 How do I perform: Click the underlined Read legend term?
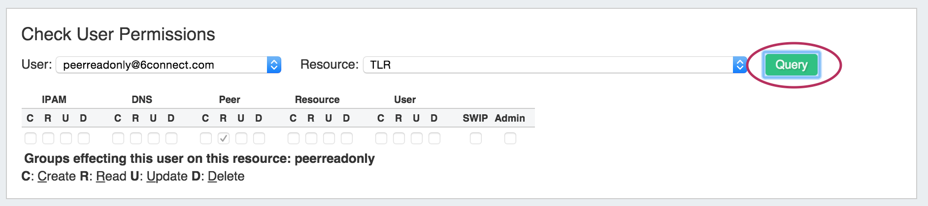click(x=111, y=176)
